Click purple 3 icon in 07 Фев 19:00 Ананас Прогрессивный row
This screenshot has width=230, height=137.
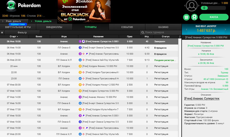click(x=80, y=128)
